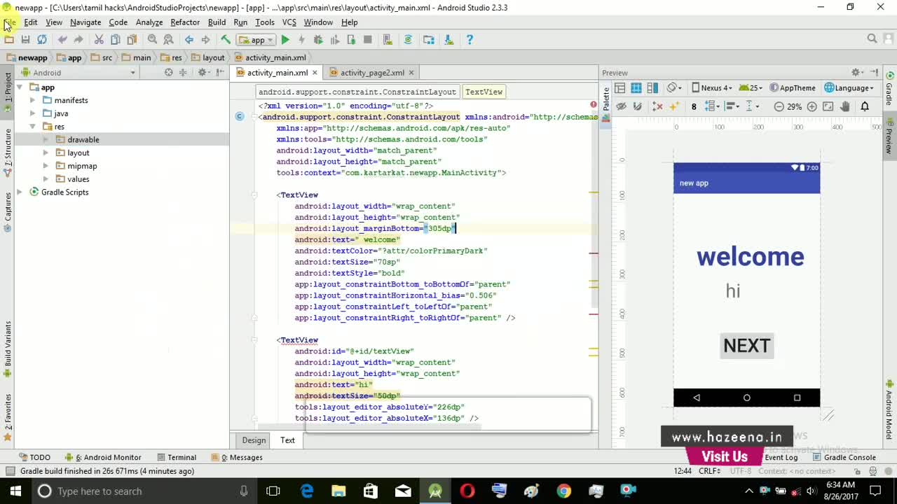The height and width of the screenshot is (504, 897).
Task: Click the Navigate Back arrow icon
Action: (x=189, y=40)
